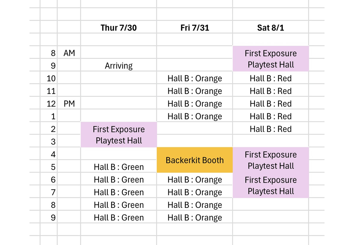The image size is (354, 245).
Task: Select Saturday's 8 AM First Exposure Playtest Hall block
Action: tap(271, 58)
